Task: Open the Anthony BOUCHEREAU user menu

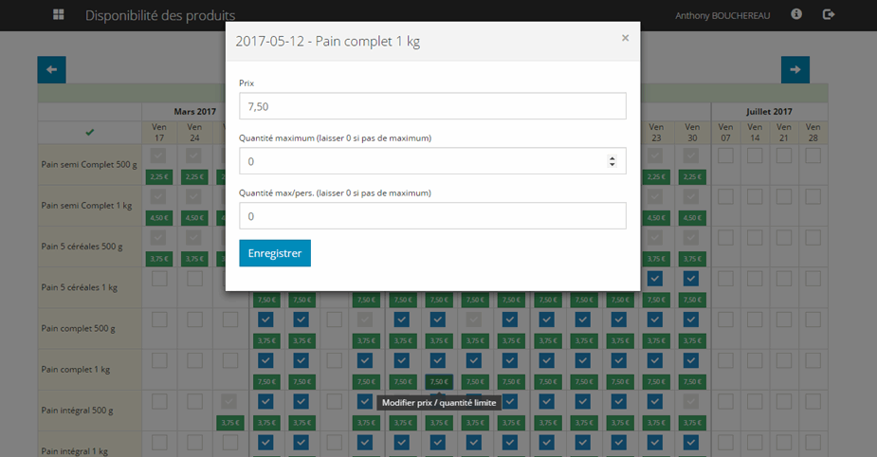Action: (x=724, y=16)
